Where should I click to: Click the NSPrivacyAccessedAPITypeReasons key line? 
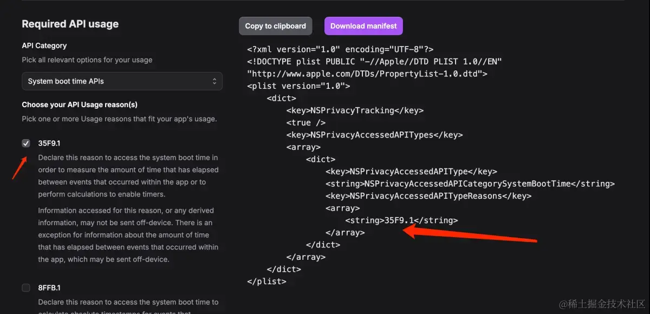(428, 196)
